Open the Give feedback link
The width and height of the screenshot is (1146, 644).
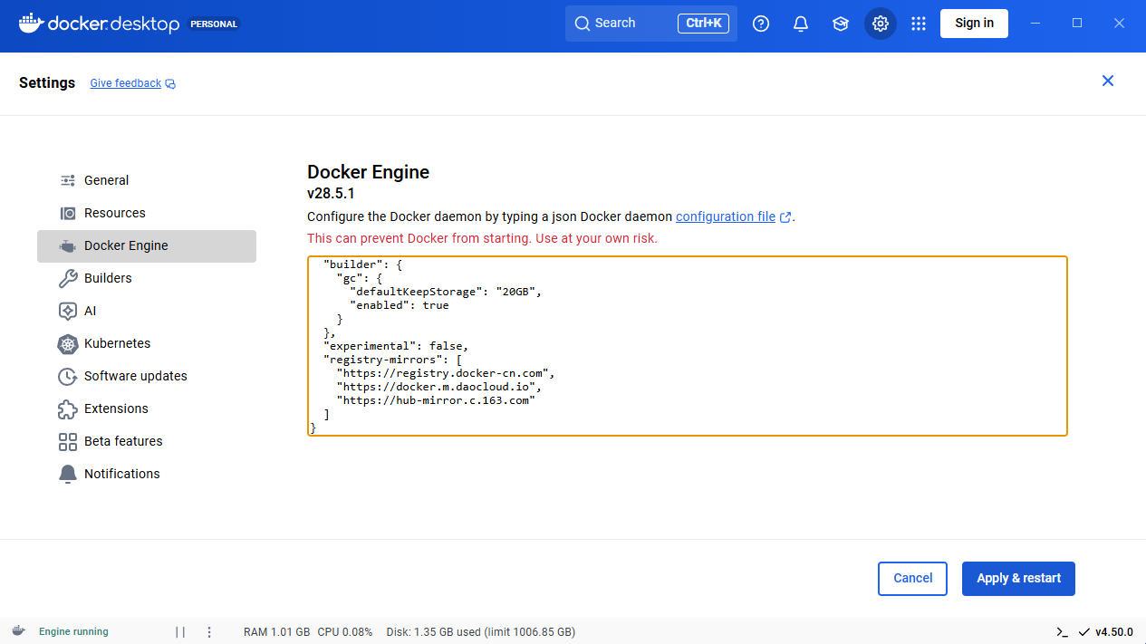126,83
